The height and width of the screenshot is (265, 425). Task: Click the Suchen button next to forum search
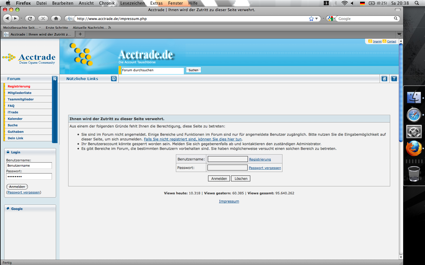click(193, 70)
